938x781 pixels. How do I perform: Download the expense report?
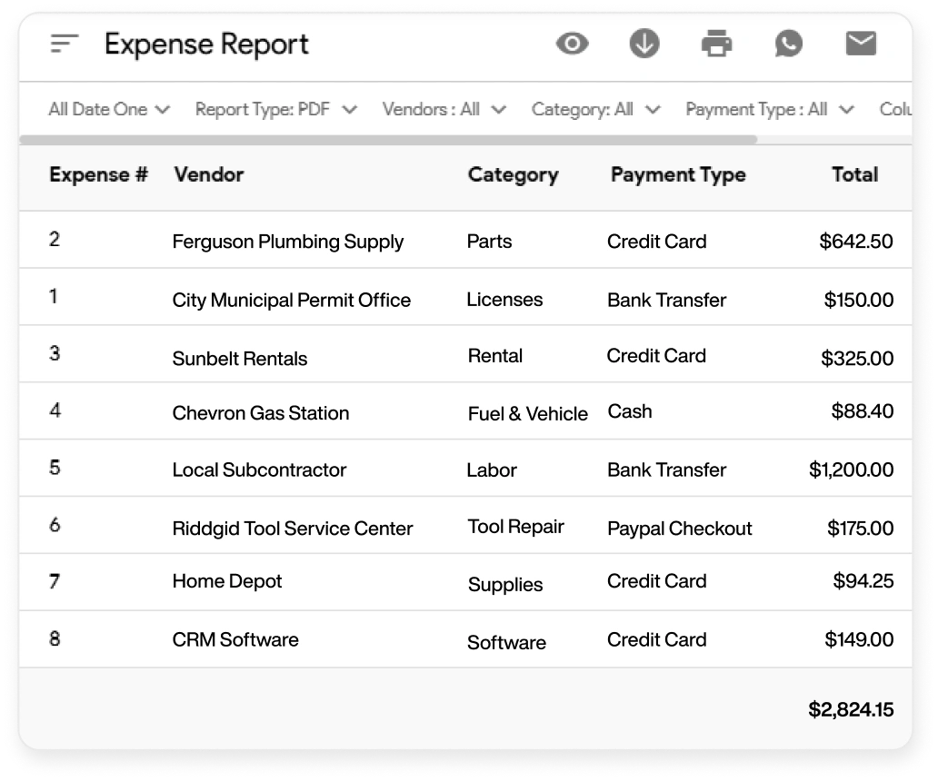tap(644, 44)
